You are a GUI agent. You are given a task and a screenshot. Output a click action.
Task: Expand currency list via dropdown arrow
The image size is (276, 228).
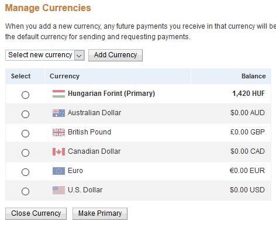pos(79,56)
